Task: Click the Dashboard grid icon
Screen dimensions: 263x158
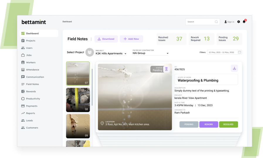Action: (23, 33)
